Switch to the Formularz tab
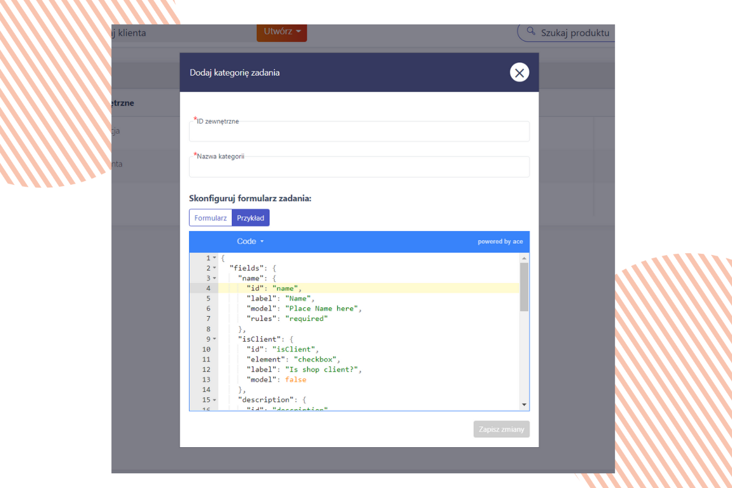Viewport: 732px width, 488px height. coord(210,218)
